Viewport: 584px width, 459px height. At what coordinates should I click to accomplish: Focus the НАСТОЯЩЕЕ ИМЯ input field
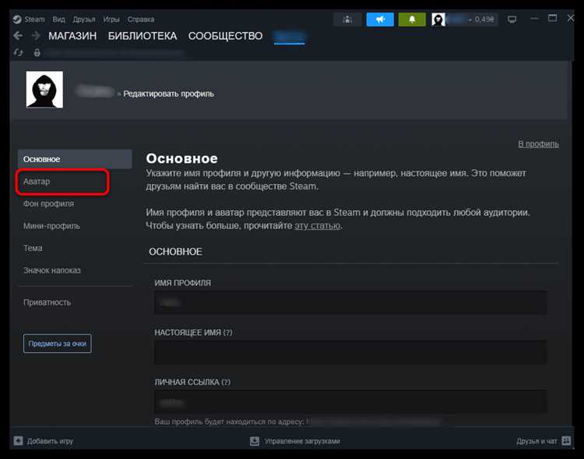tap(350, 352)
